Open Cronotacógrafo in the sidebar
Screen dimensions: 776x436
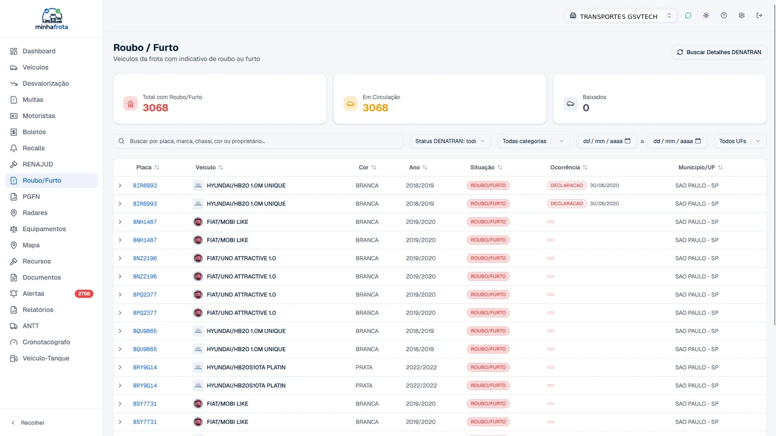[x=51, y=342]
